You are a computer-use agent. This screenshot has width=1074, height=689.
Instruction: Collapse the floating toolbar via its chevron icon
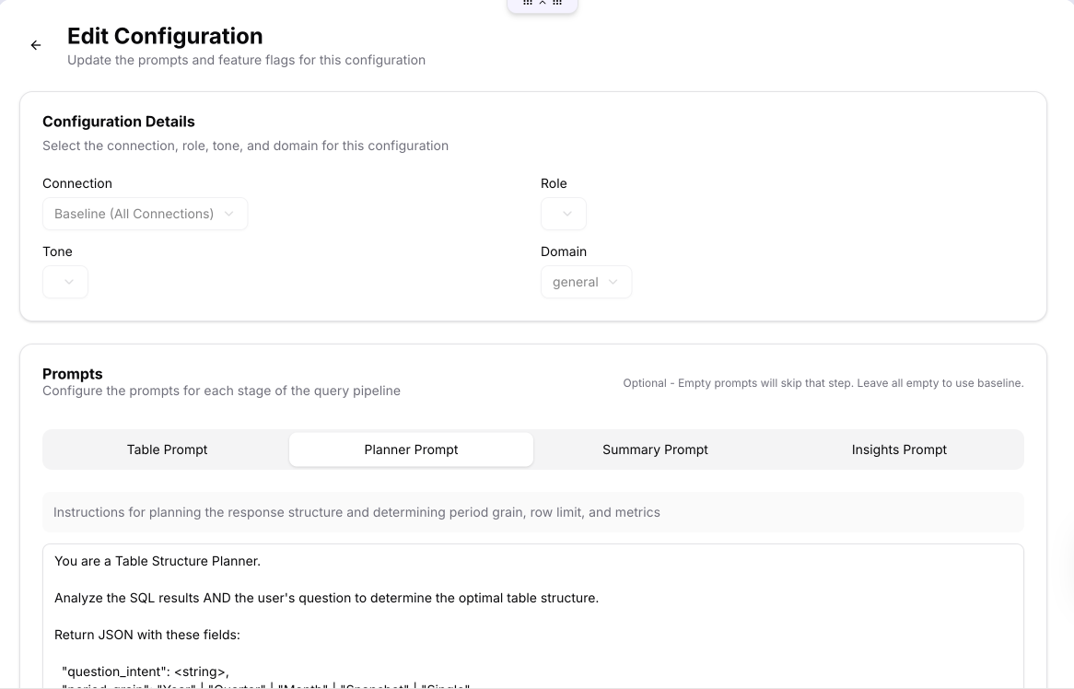pyautogui.click(x=543, y=3)
